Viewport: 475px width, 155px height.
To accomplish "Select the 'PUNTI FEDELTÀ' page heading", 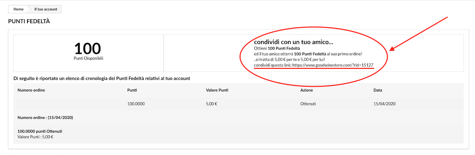I will [29, 21].
